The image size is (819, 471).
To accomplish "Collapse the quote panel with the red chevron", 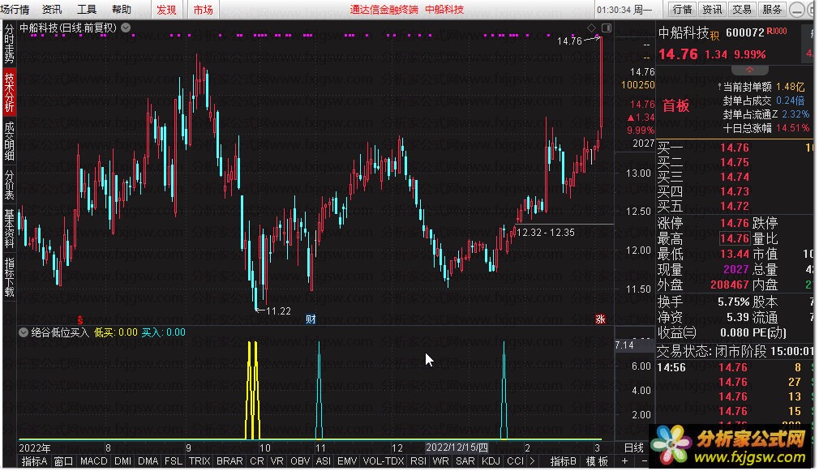I will point(749,70).
